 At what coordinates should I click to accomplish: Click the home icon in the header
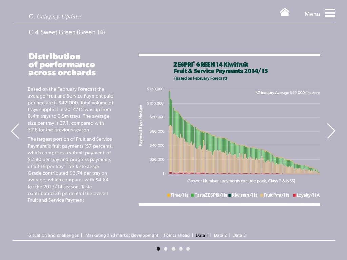[285, 12]
